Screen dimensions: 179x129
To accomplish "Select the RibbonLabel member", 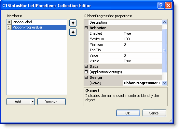I will (x=39, y=22).
